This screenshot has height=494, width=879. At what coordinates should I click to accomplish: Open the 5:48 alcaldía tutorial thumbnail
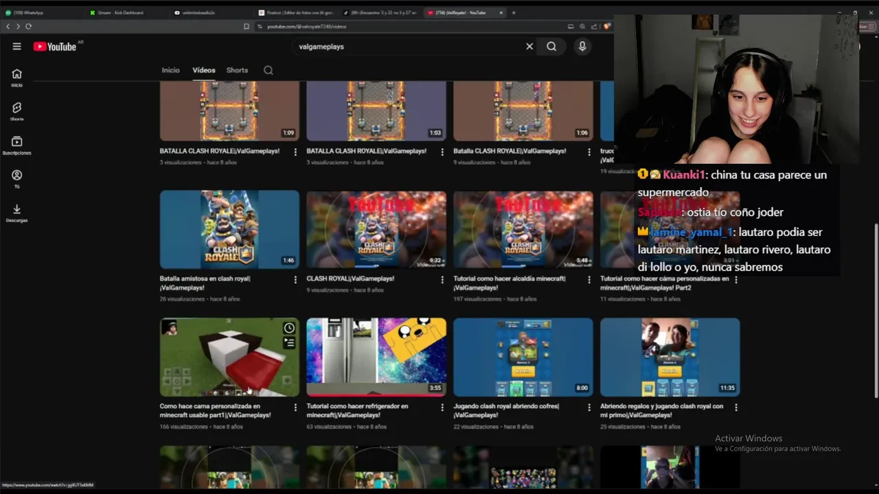523,229
